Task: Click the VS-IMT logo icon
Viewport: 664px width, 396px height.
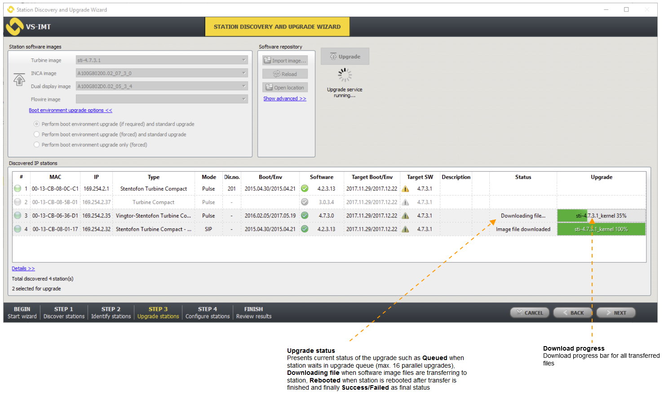Action: click(x=14, y=27)
